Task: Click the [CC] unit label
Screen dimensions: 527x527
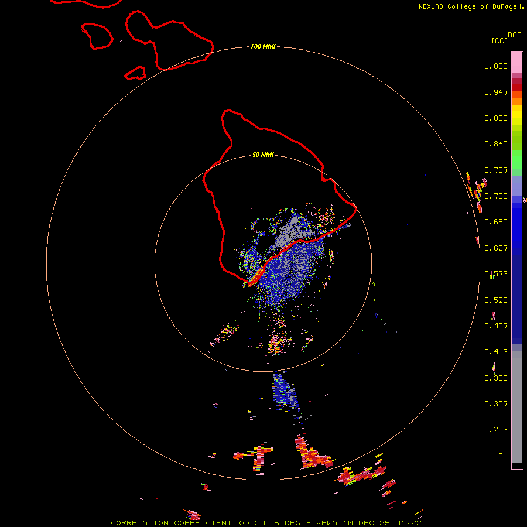Action: pos(499,40)
